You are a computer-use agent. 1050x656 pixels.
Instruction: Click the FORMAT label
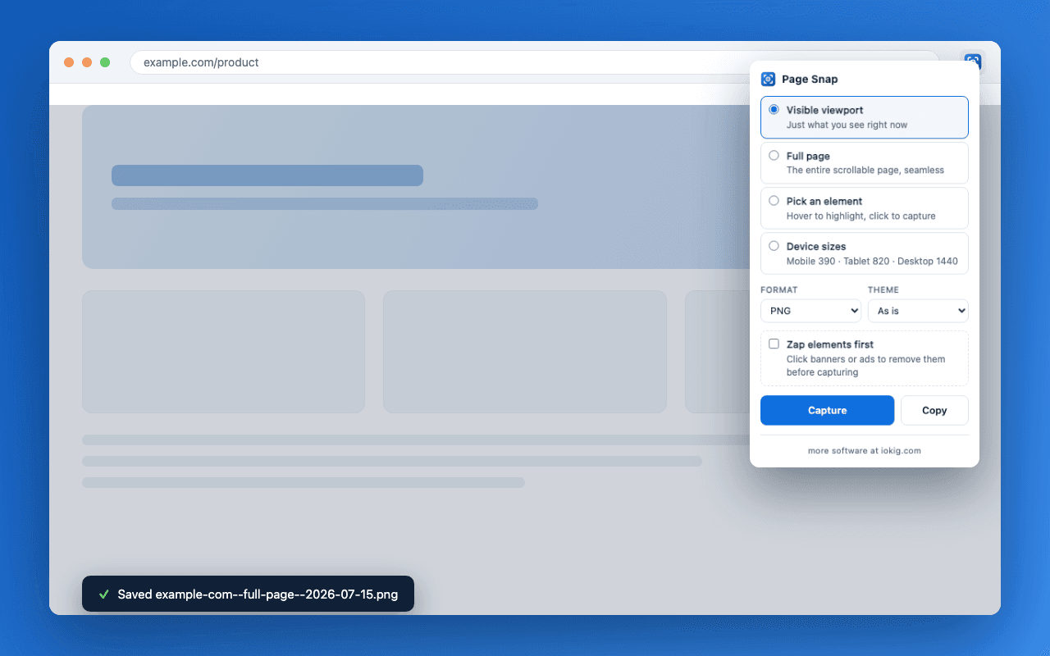[778, 289]
